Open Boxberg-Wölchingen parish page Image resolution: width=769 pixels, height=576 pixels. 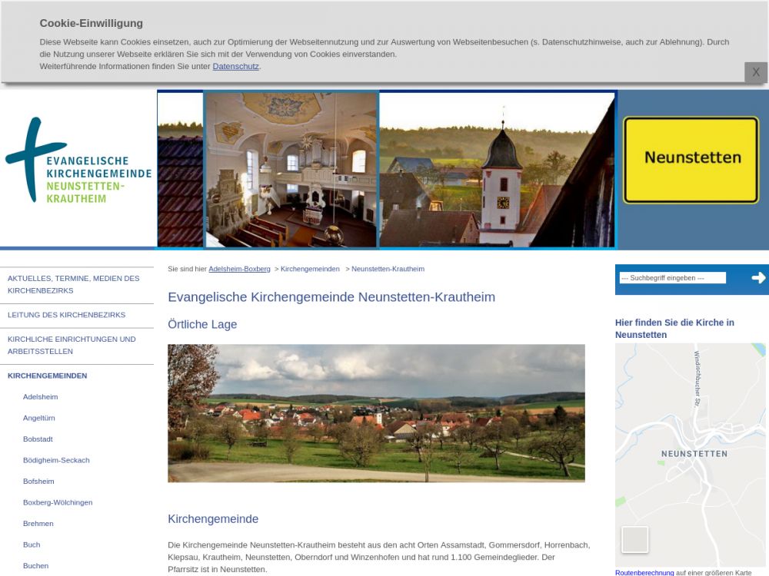(x=58, y=502)
